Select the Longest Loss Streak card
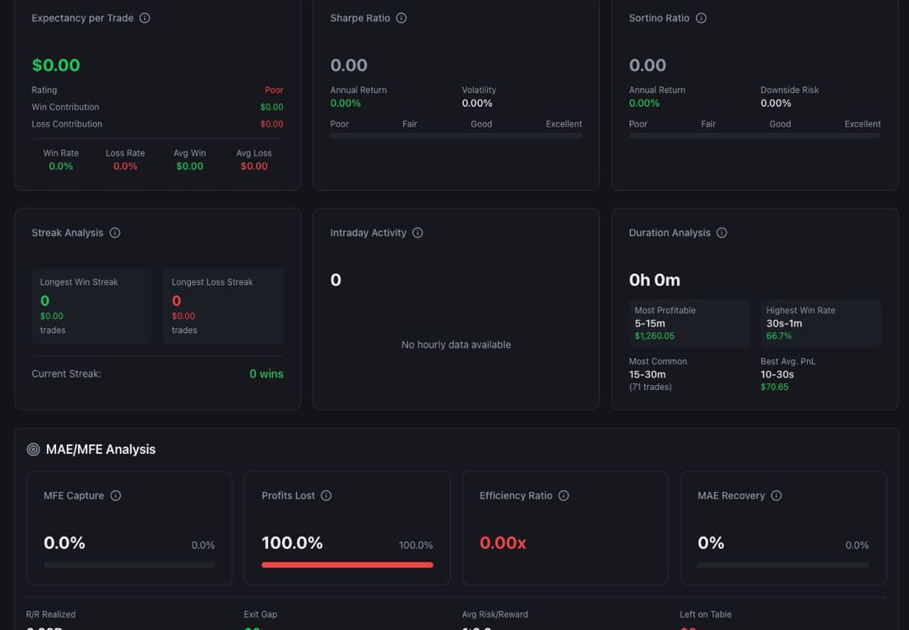The width and height of the screenshot is (909, 630). [223, 305]
